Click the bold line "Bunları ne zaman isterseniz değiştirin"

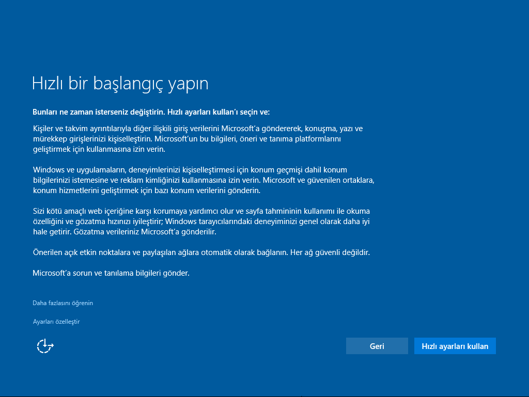coord(151,112)
